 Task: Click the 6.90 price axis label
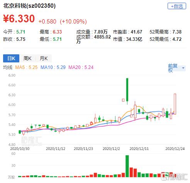point(12,75)
